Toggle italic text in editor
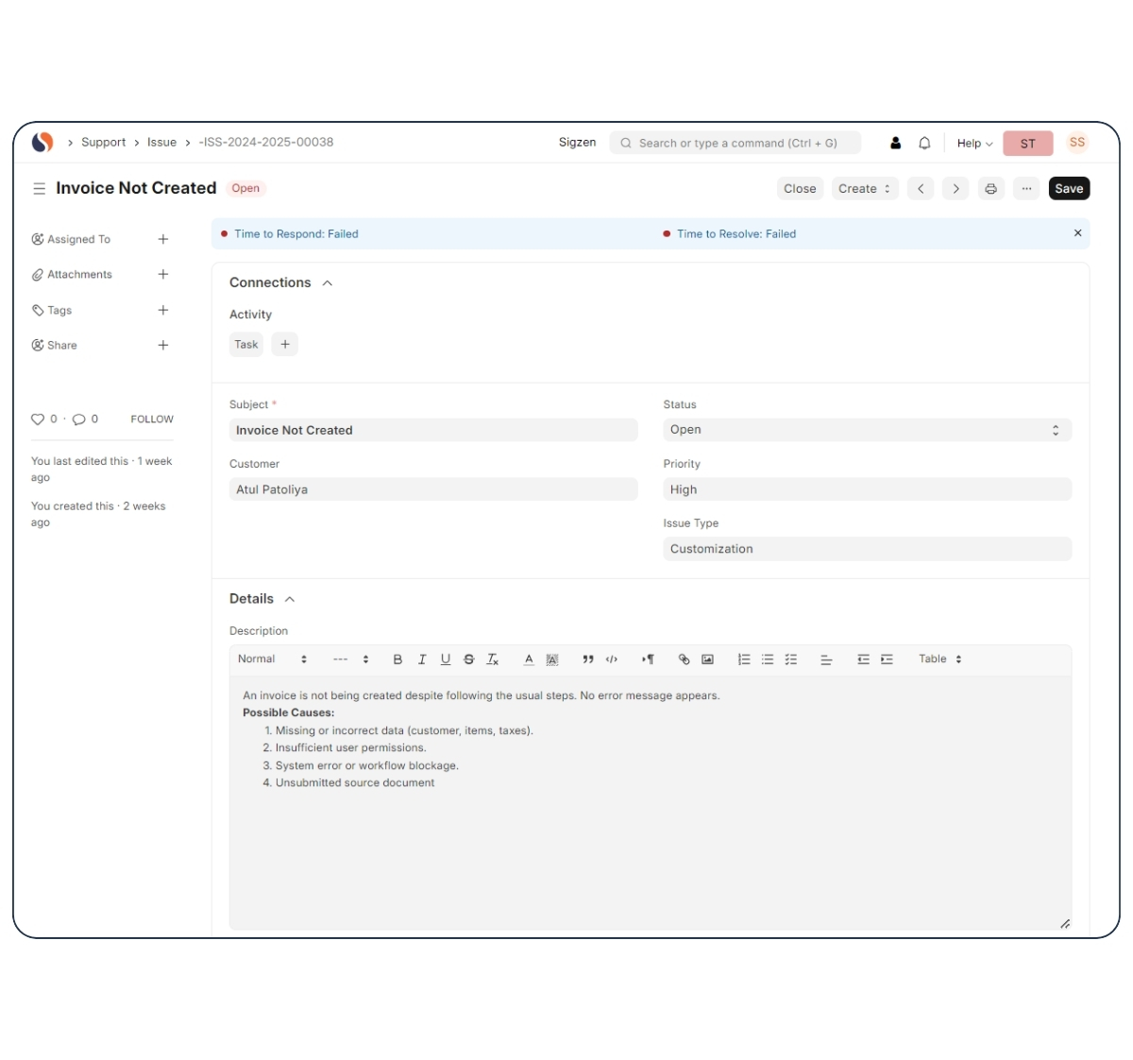The height and width of the screenshot is (1060, 1133). coord(422,659)
